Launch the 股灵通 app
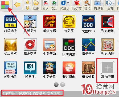 [x=30, y=68]
